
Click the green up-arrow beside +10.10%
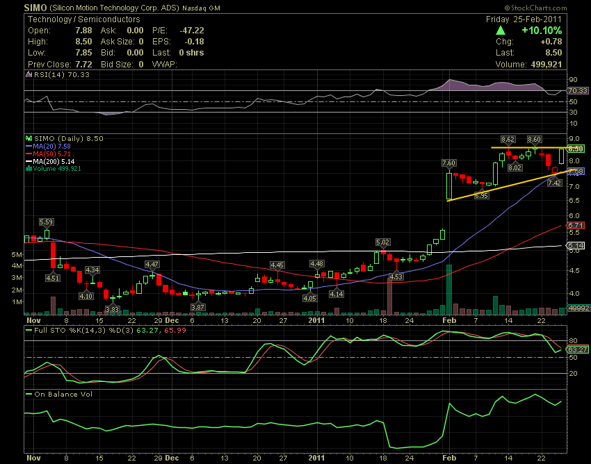pos(501,31)
